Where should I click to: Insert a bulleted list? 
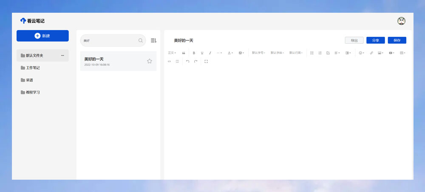tap(312, 53)
